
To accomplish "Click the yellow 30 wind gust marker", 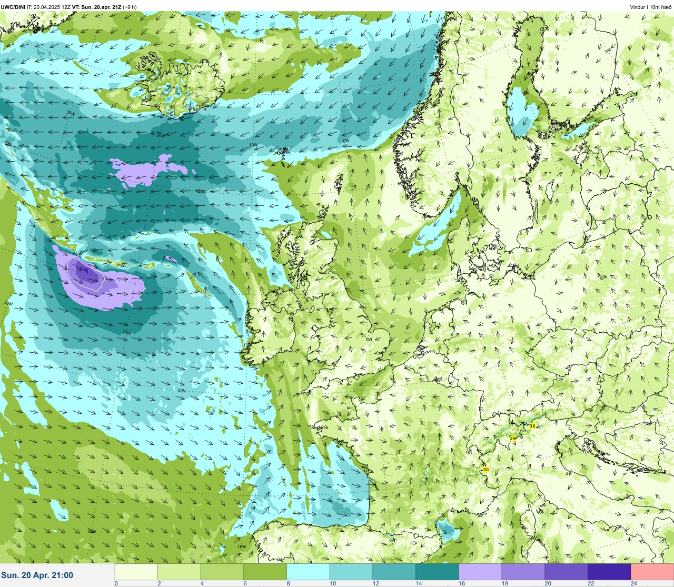I will pos(485,470).
